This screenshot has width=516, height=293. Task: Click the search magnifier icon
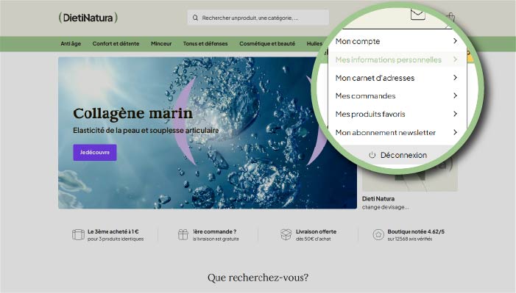coord(195,18)
